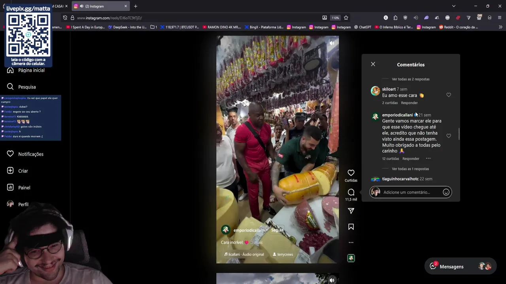This screenshot has height=284, width=506.
Task: Close the Comentários panel
Action: coord(373,64)
